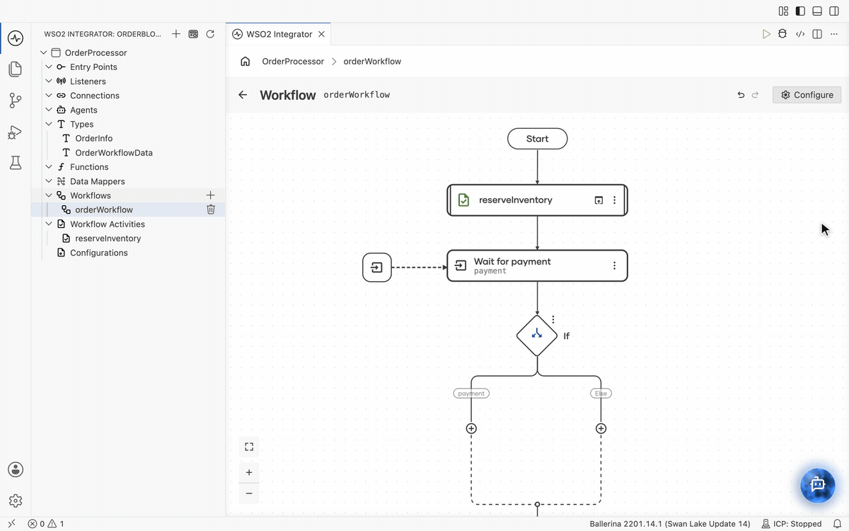Viewport: 849px width, 531px height.
Task: Open notifications bell in status bar
Action: click(837, 524)
